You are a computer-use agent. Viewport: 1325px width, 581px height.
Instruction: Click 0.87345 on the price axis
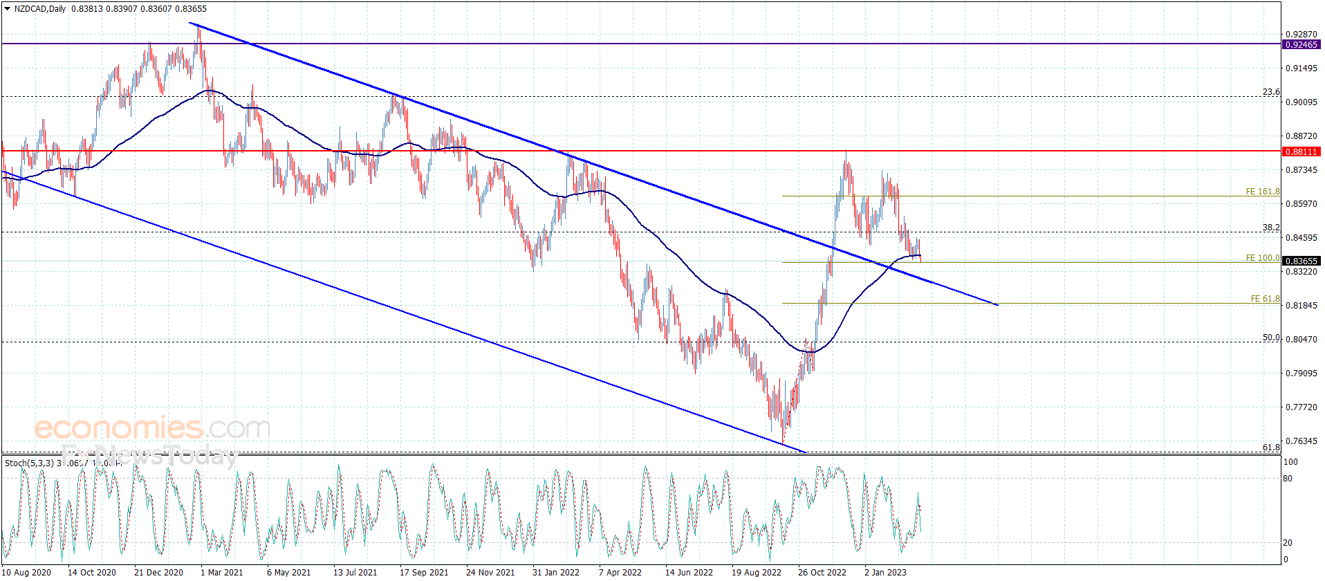point(1301,170)
